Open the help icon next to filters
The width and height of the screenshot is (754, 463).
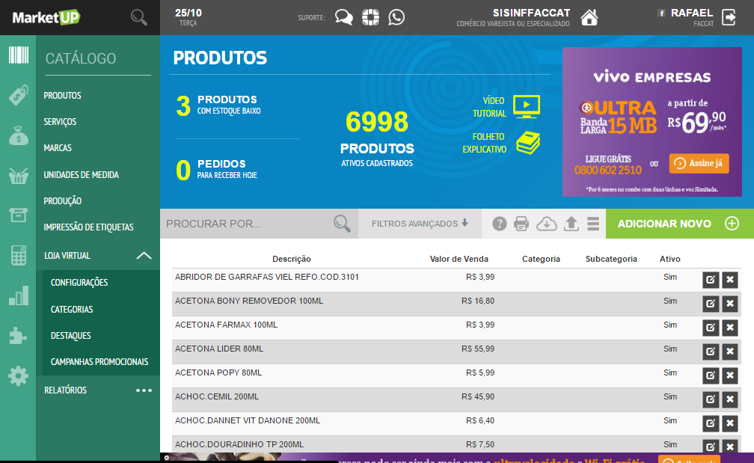click(499, 223)
